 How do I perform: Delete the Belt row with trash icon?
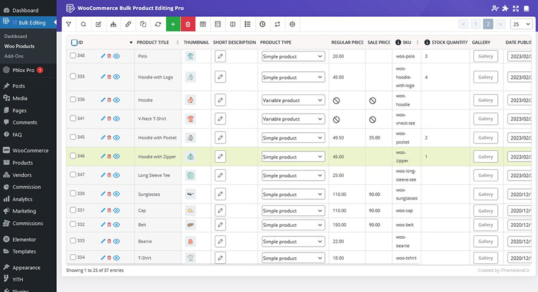tap(109, 224)
